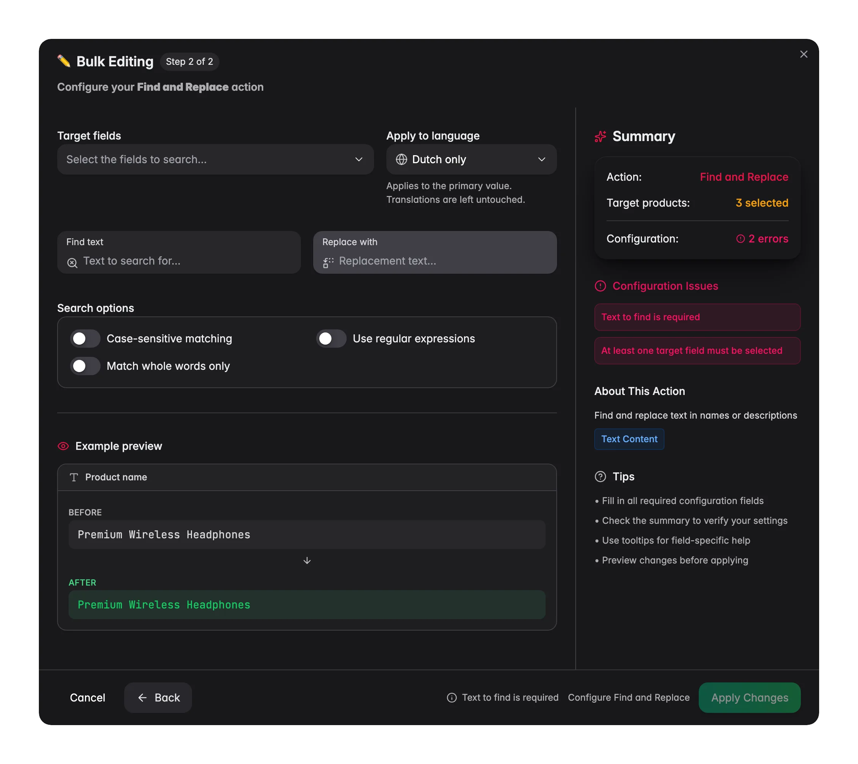Image resolution: width=858 pixels, height=764 pixels.
Task: Click the replace icon in Replace with field
Action: [x=328, y=263]
